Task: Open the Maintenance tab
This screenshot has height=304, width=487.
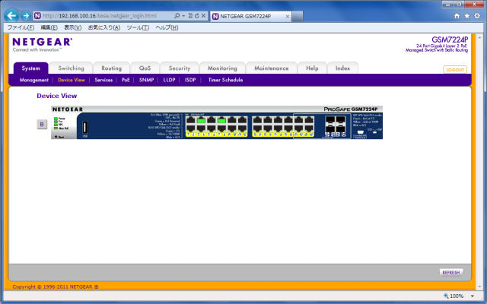Action: click(272, 68)
